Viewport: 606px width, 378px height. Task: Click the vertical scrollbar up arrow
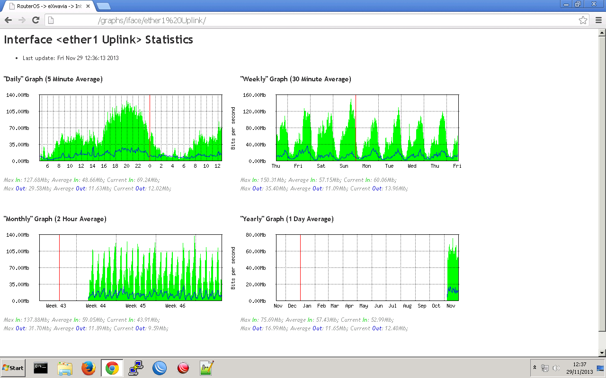tap(602, 33)
